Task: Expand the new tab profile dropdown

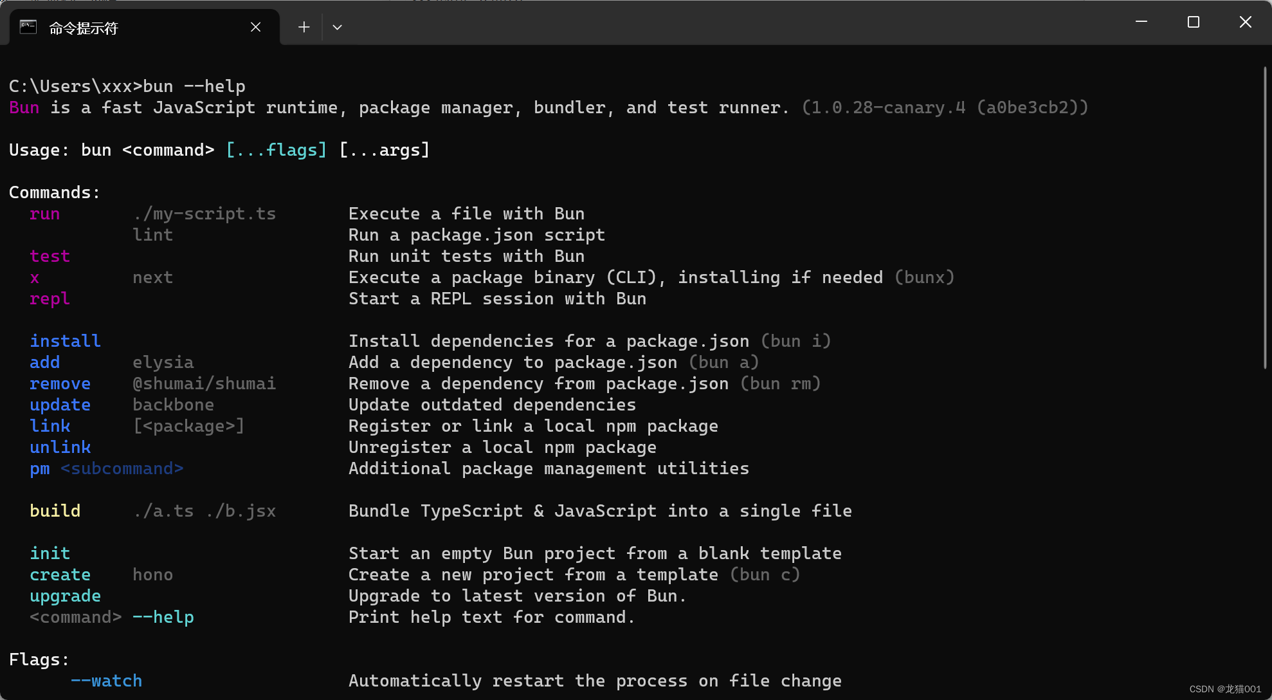Action: pyautogui.click(x=337, y=27)
